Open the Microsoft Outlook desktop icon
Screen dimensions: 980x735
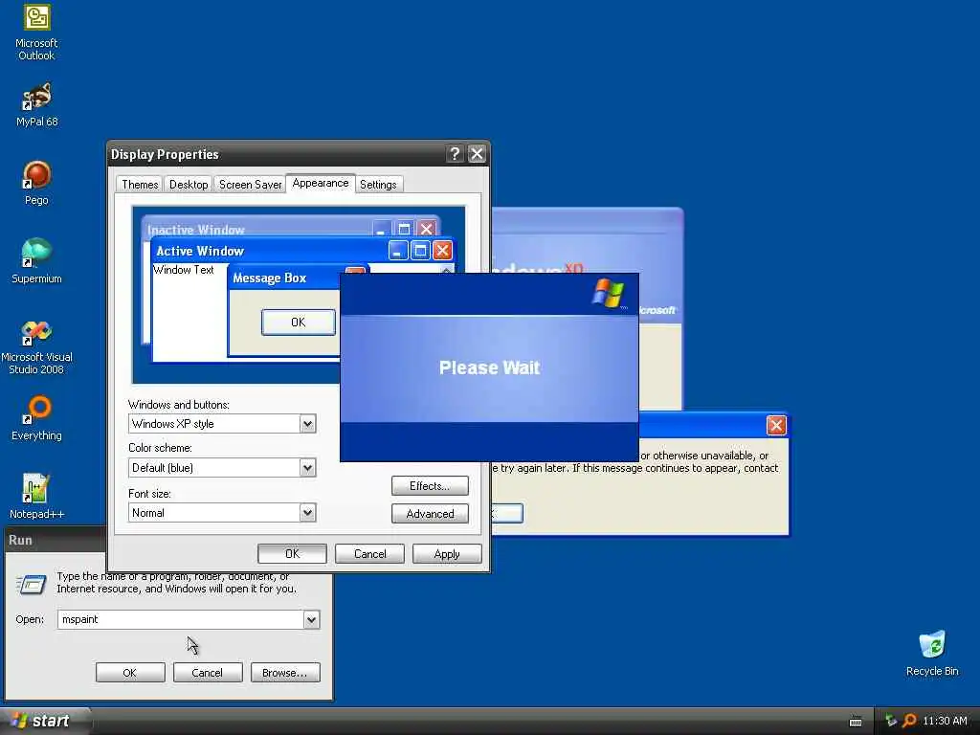coord(36,33)
